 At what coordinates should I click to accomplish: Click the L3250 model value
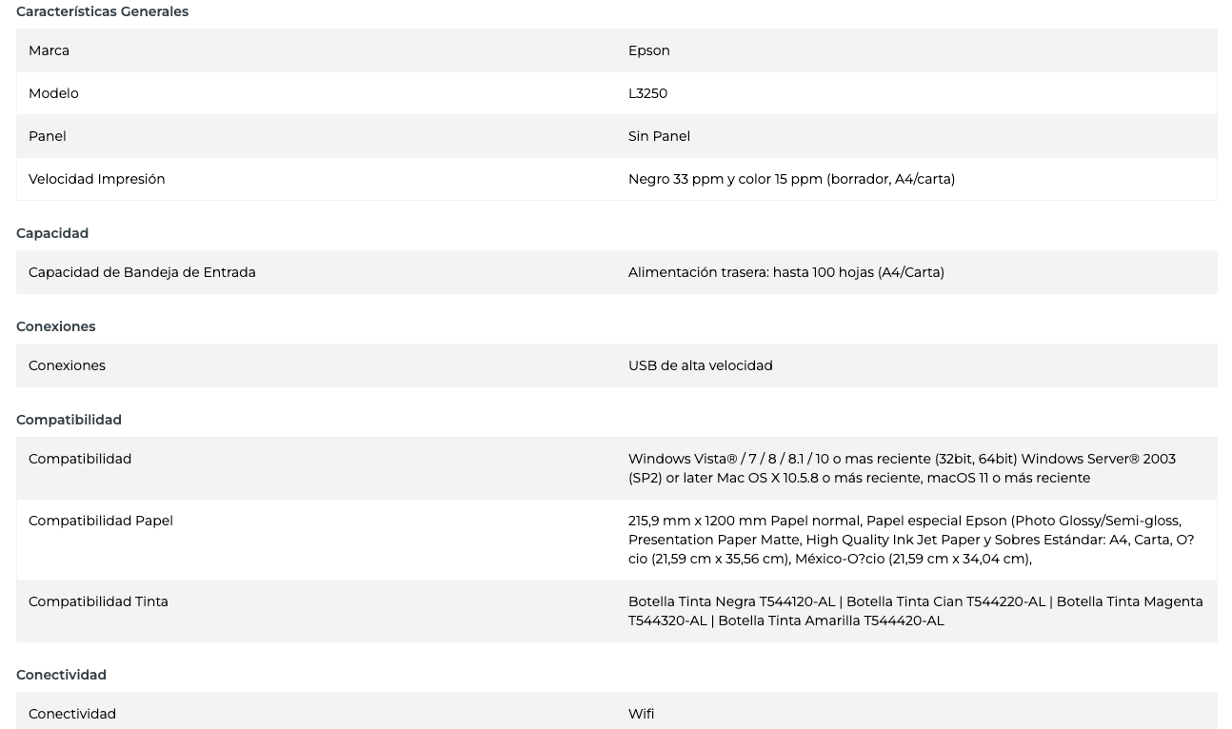click(x=647, y=93)
